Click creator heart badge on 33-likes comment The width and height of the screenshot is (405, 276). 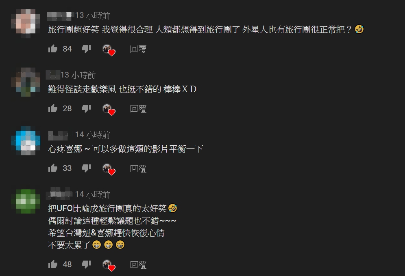click(109, 169)
